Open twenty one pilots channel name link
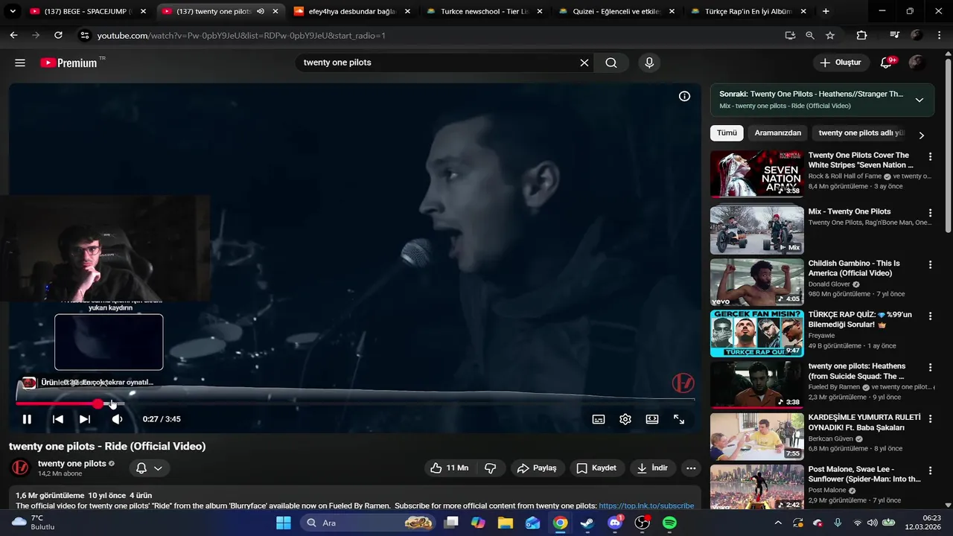Screen dimensions: 953x536 [x=72, y=463]
